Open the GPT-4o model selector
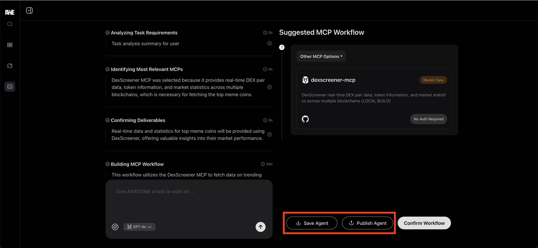Screen dimensions: 538x248 [140, 227]
